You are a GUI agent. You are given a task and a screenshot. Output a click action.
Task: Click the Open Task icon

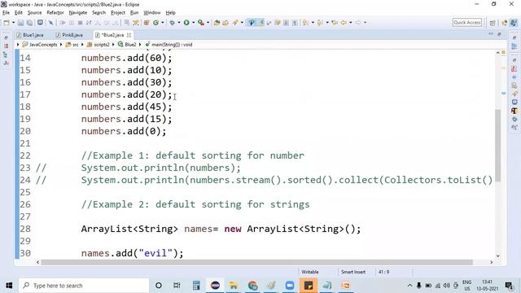tap(225, 23)
